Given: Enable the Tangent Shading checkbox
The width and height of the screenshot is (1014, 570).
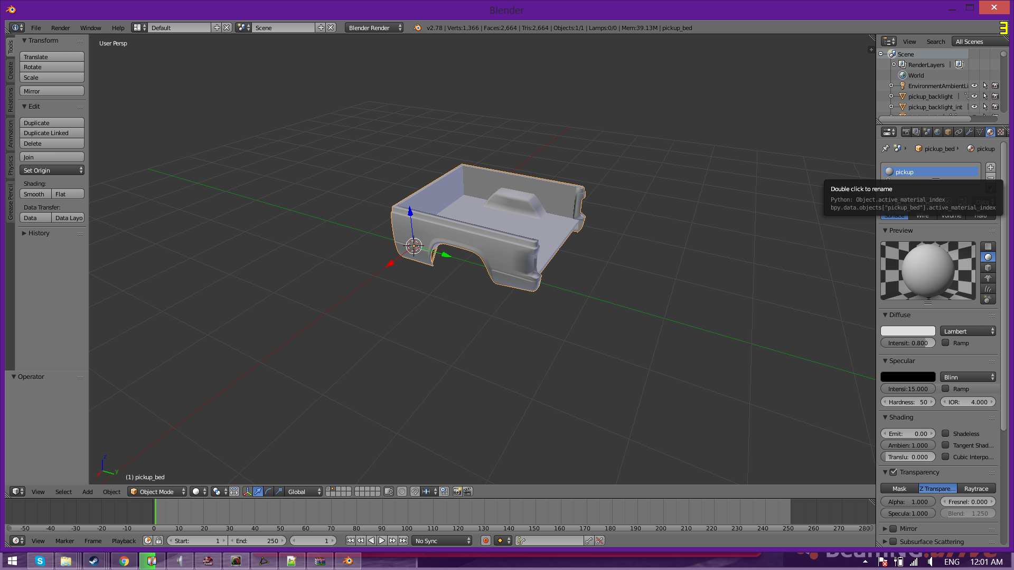Looking at the screenshot, I should point(945,445).
